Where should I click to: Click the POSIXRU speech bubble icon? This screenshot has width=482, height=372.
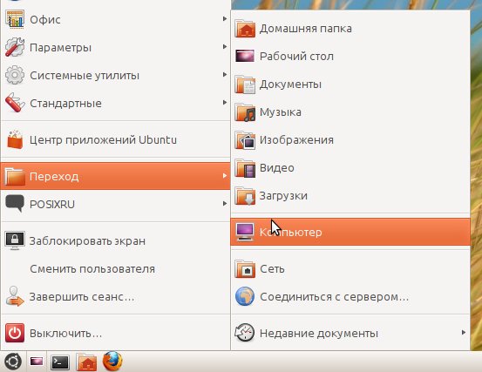[15, 204]
